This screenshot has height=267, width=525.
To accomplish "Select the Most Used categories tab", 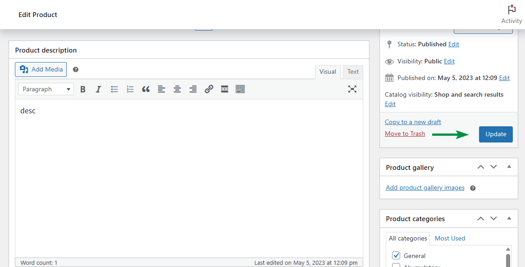I will point(450,238).
